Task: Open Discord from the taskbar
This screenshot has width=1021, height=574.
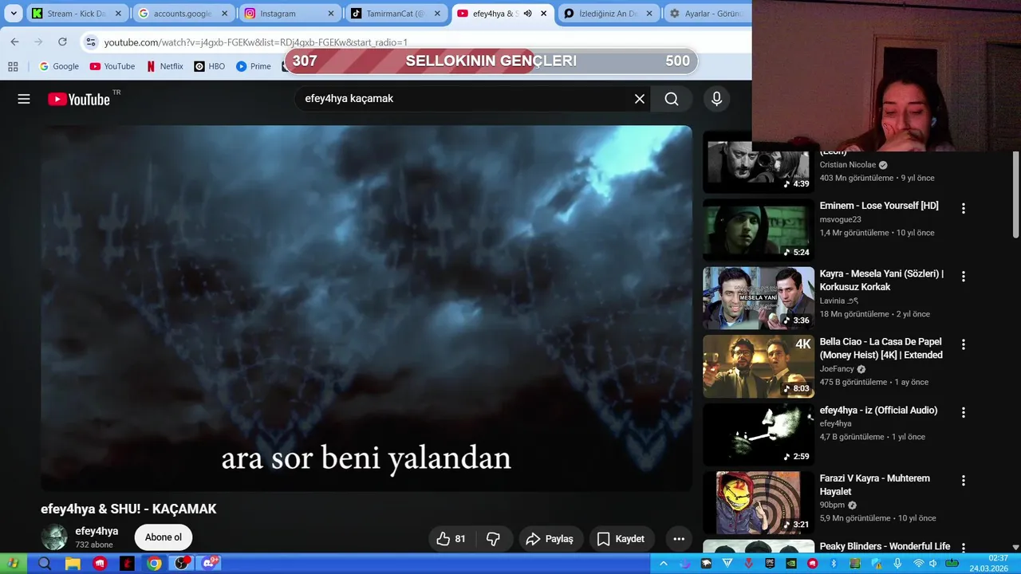Action: pos(210,564)
